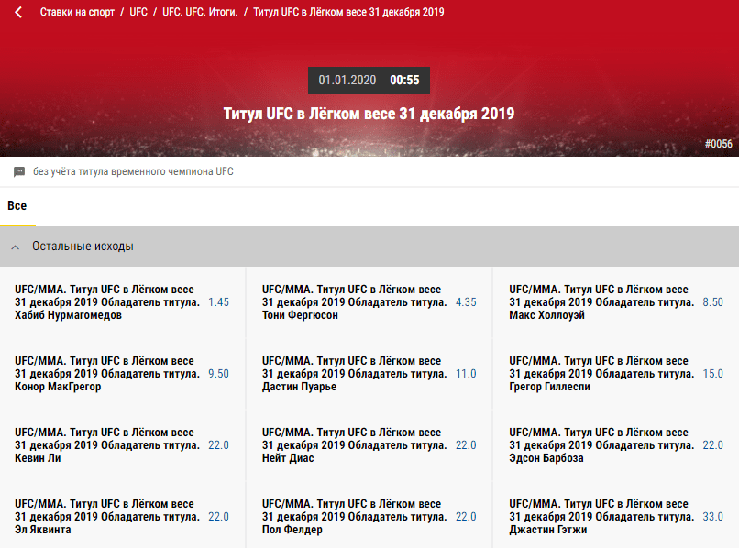The width and height of the screenshot is (739, 548).
Task: Bet on Пол Фелдер at 22.0
Action: coord(466,517)
